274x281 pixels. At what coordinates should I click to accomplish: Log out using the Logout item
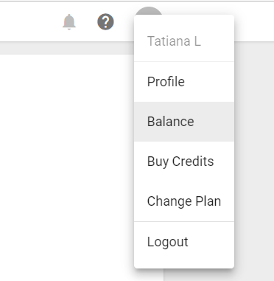tap(184, 242)
